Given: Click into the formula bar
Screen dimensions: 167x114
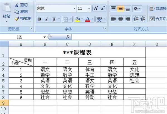Looking at the screenshot, I should 119,37.
